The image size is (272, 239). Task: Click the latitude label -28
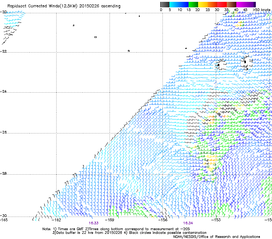pyautogui.click(x=3, y=174)
